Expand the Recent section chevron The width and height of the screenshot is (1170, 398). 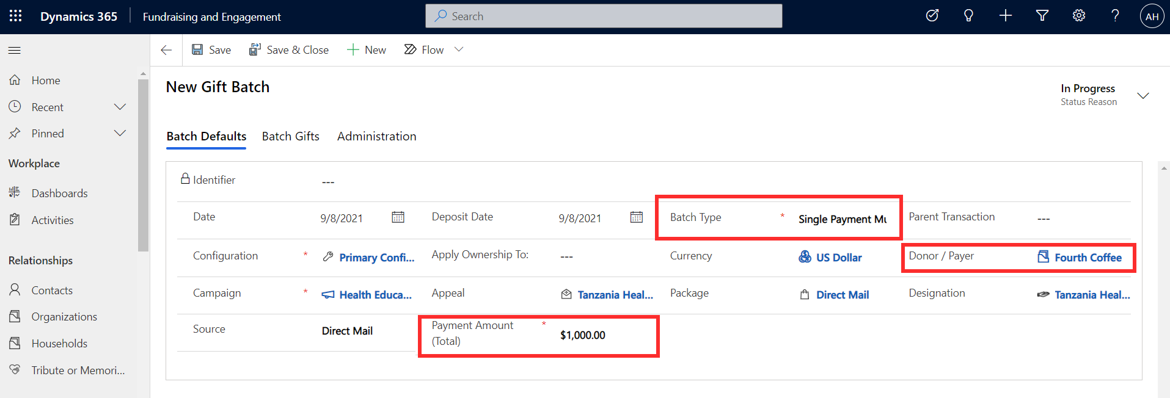point(120,107)
